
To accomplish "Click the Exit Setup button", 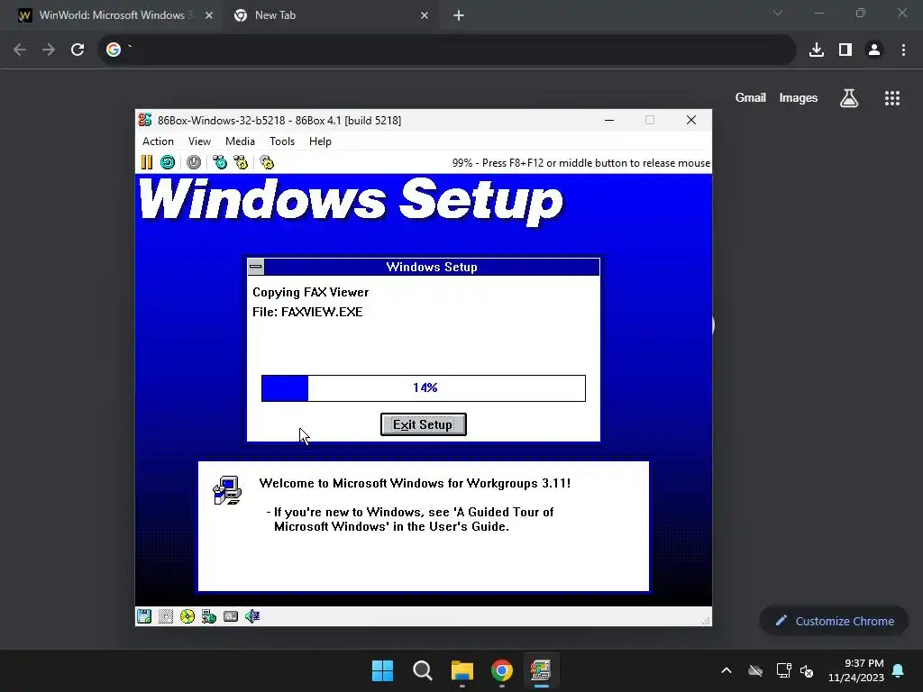I will (x=424, y=424).
